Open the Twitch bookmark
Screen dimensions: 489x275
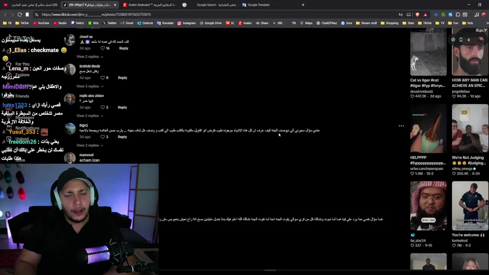coord(77,23)
